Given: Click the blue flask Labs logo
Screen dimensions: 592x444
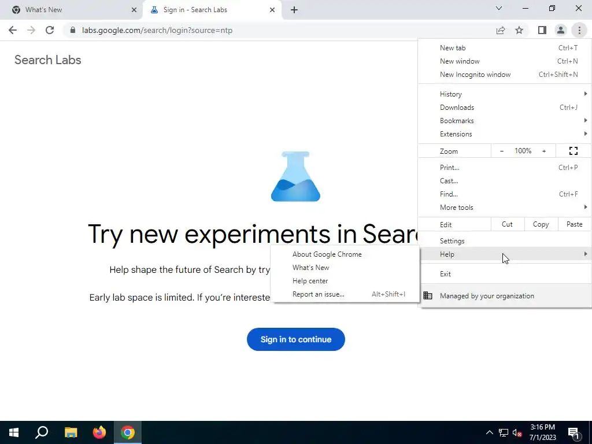Looking at the screenshot, I should click(x=295, y=176).
